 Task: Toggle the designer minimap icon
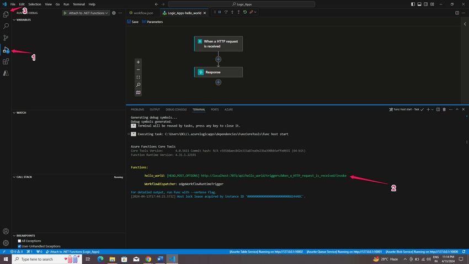(x=138, y=92)
